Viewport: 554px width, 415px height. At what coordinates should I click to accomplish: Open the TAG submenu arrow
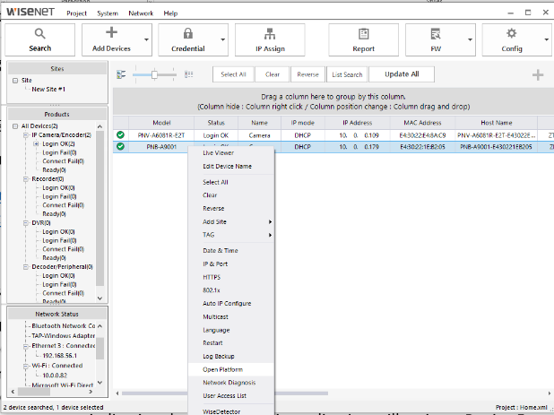pos(270,235)
